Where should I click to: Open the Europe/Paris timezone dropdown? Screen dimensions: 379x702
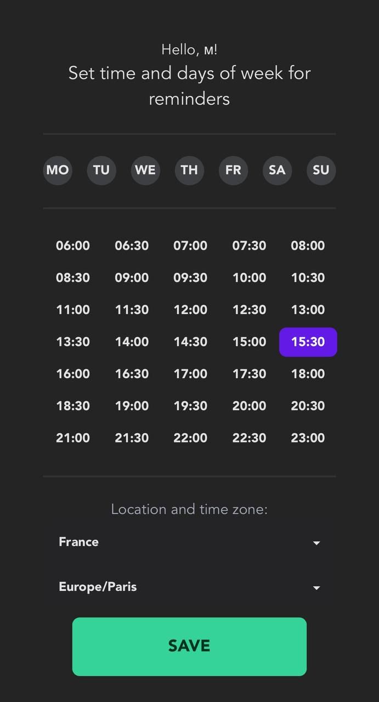point(189,587)
